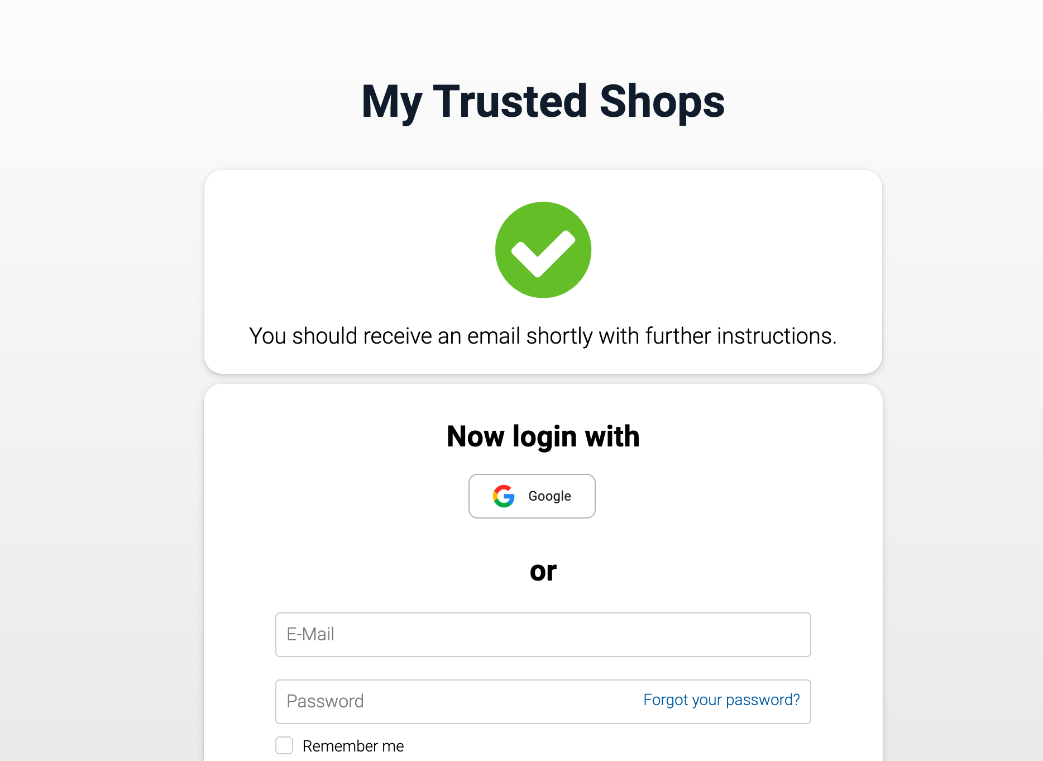Tick the Remember me checkbox
This screenshot has width=1043, height=761.
click(x=284, y=745)
